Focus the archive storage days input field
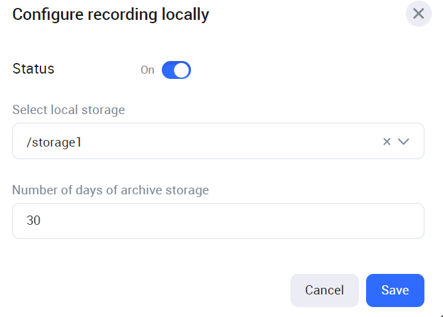 pyautogui.click(x=218, y=221)
